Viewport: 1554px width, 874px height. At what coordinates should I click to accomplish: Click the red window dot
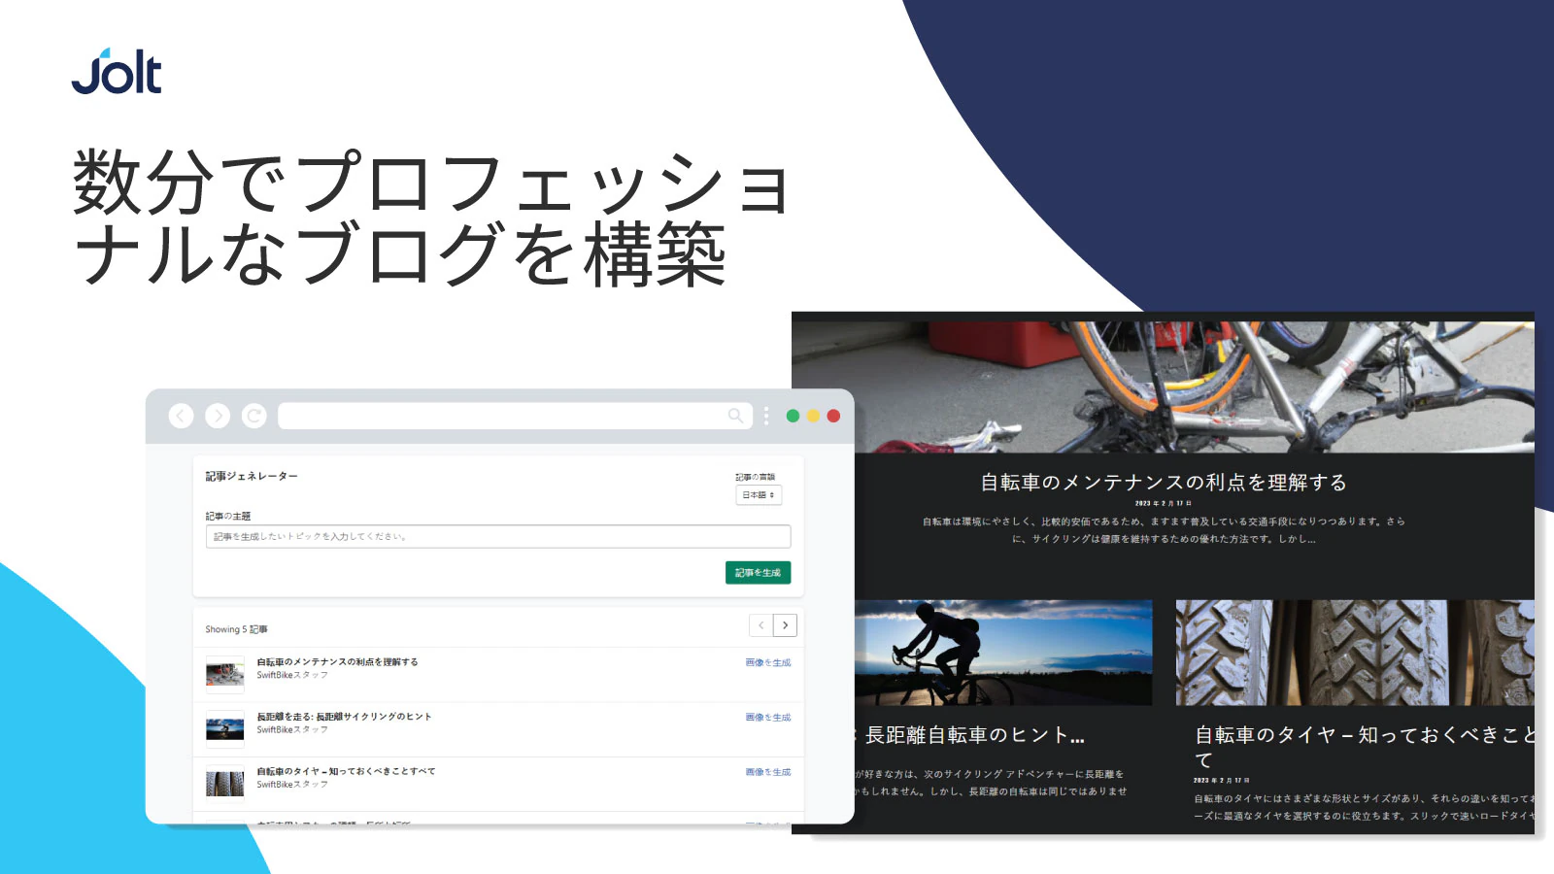[833, 416]
